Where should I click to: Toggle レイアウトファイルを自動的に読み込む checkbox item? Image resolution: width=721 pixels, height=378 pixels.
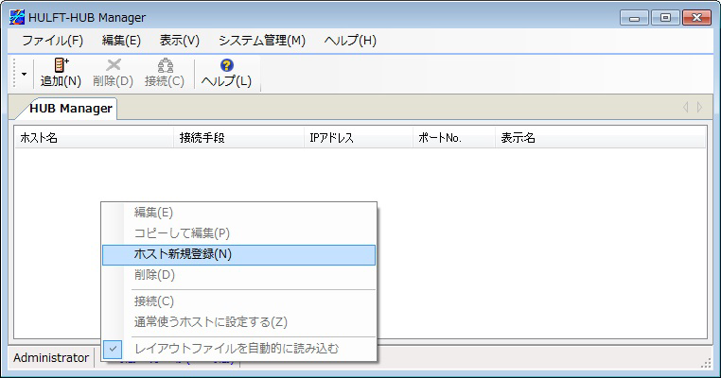pyautogui.click(x=238, y=349)
